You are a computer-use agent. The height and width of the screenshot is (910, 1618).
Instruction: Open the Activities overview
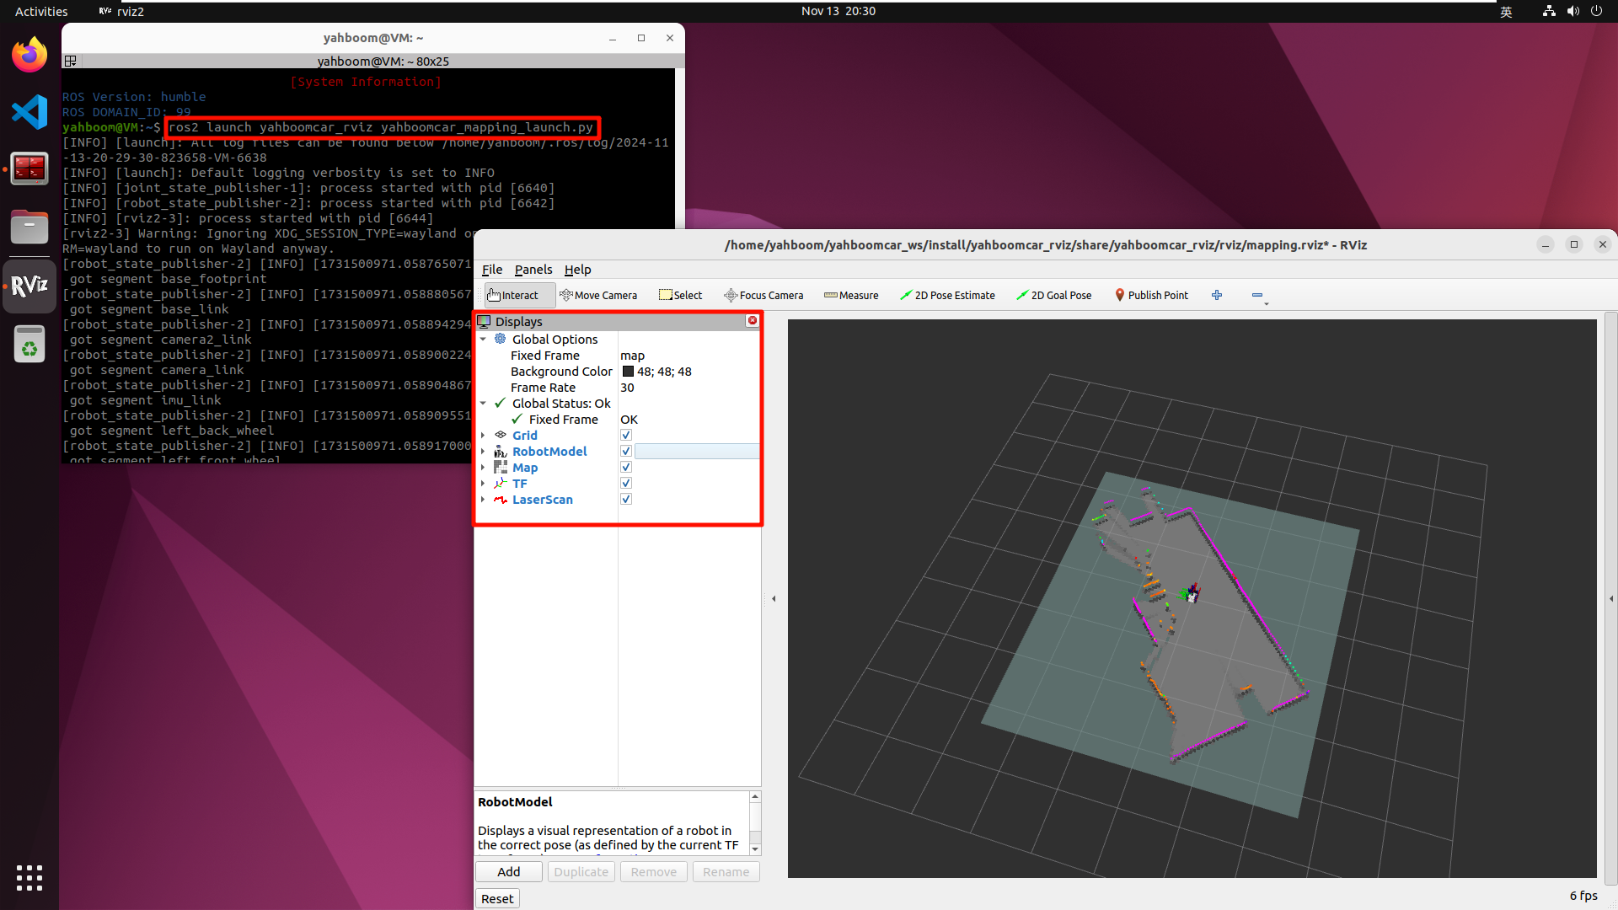pos(41,11)
